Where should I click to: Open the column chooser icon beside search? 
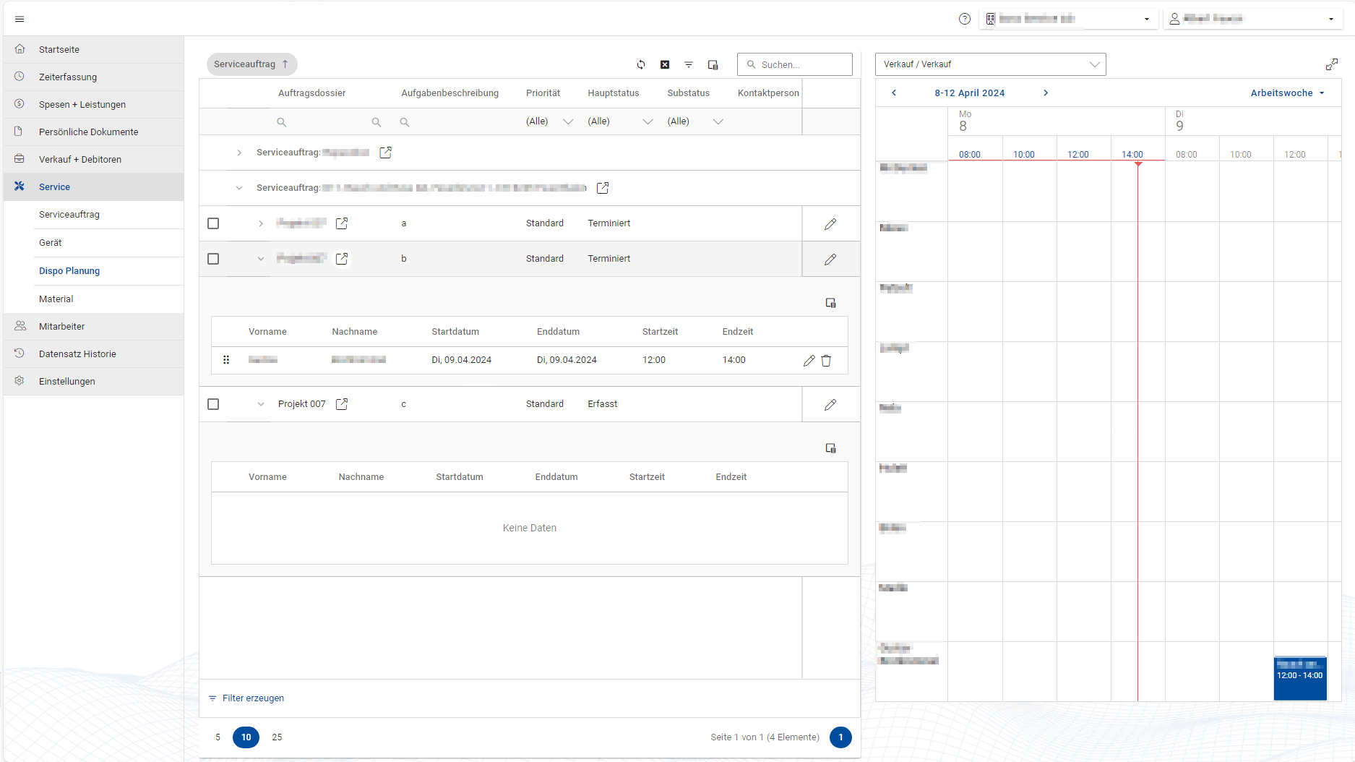713,65
